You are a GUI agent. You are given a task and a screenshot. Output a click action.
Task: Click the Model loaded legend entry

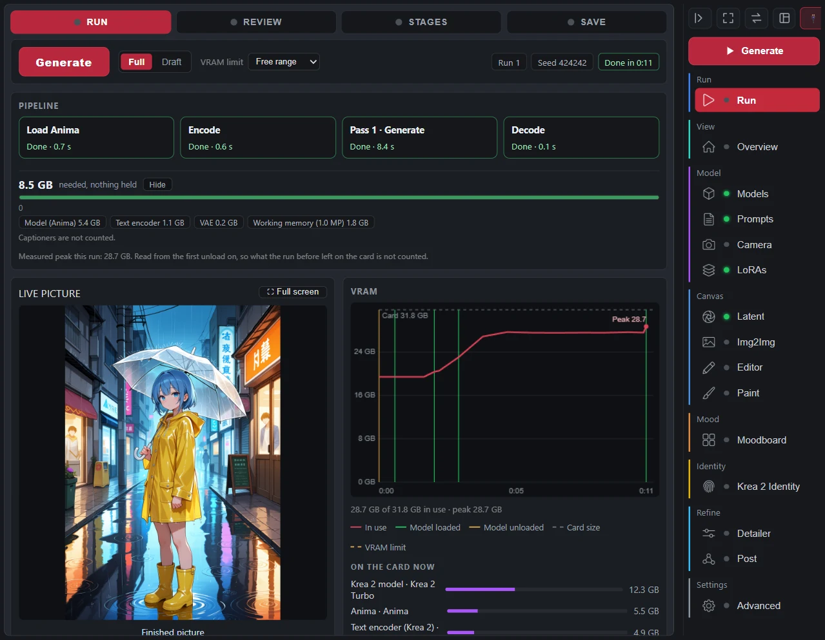(428, 527)
